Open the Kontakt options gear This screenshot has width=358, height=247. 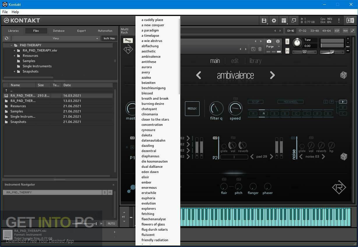[x=274, y=20]
